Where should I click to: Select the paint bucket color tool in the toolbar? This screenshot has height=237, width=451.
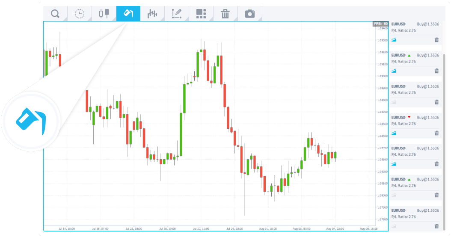click(x=128, y=14)
